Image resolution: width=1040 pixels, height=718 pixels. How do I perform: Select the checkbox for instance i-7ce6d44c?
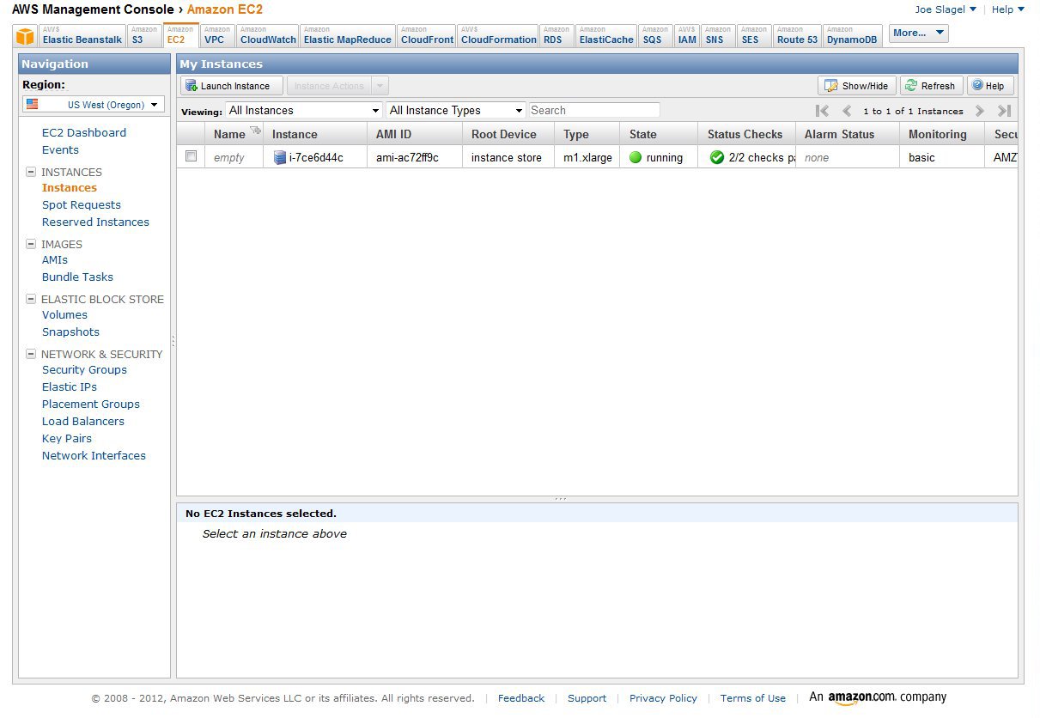pos(191,156)
